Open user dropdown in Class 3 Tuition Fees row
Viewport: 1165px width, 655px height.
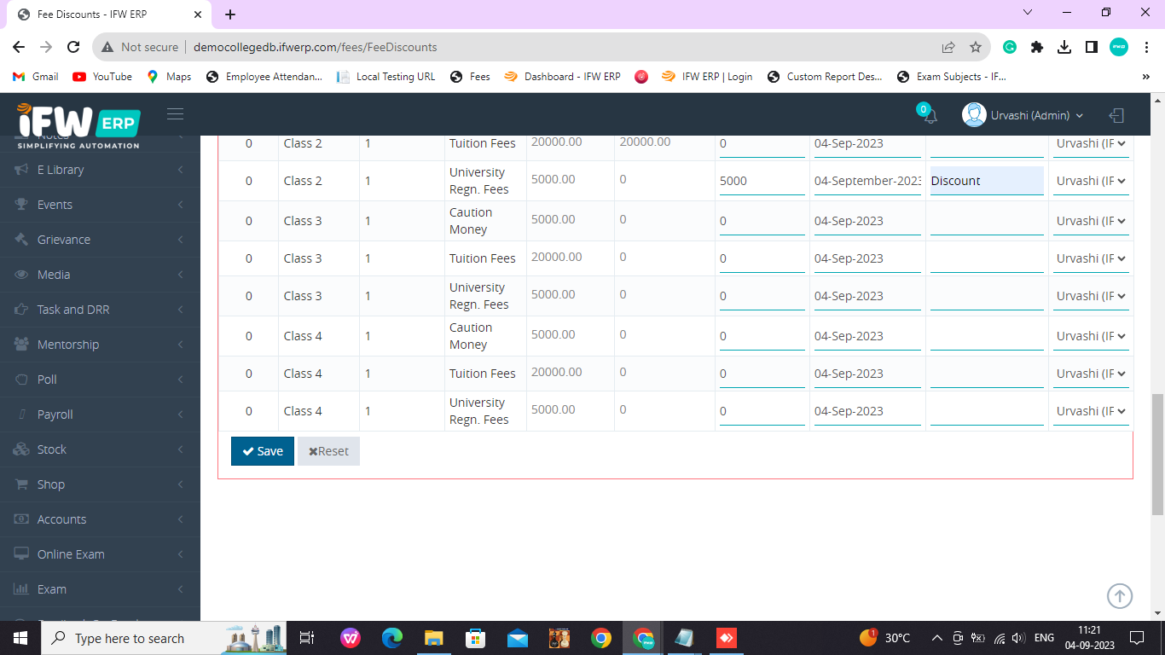click(x=1091, y=258)
